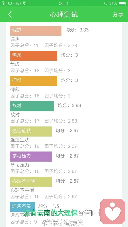Image resolution: width=128 pixels, height=227 pixels.
Task: Tap the 偏执 salmon score bar
Action: tap(36, 31)
